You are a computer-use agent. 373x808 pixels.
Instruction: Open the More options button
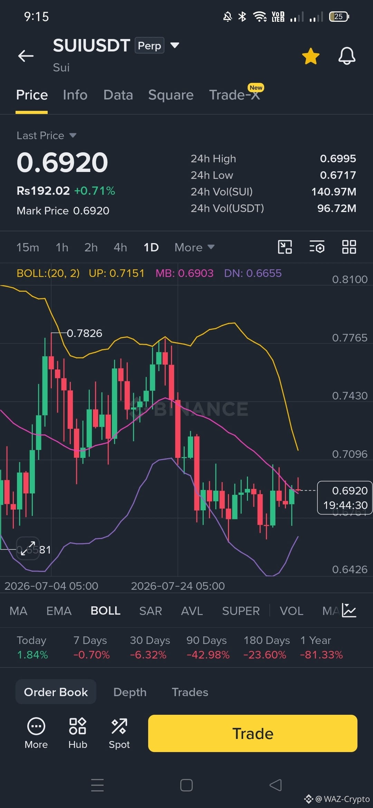[x=36, y=733]
